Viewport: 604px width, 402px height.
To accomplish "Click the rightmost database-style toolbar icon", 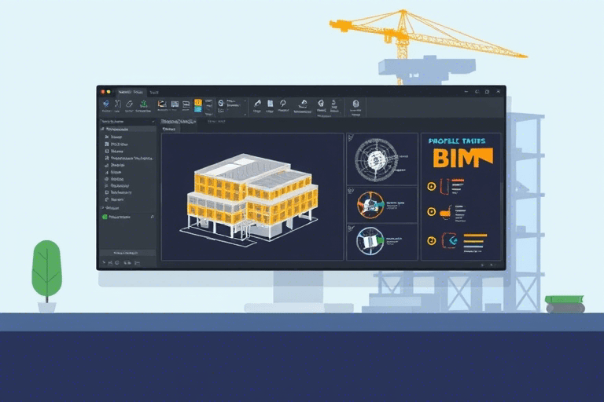I will coord(355,103).
